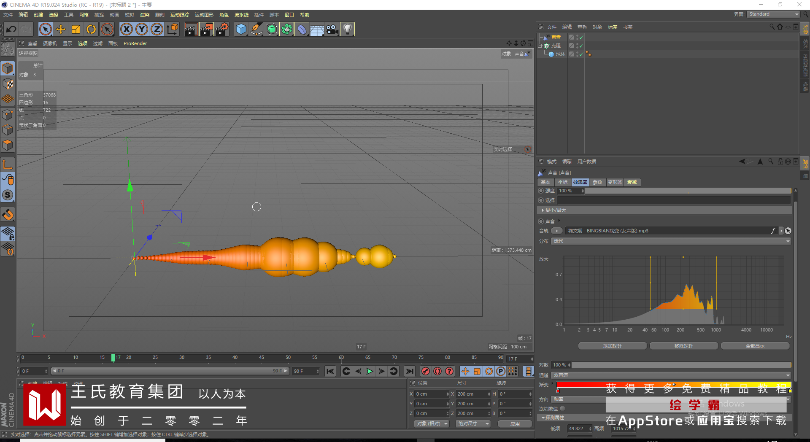Tick the 冻结数值 checkbox
Image resolution: width=810 pixels, height=442 pixels.
[x=562, y=409]
